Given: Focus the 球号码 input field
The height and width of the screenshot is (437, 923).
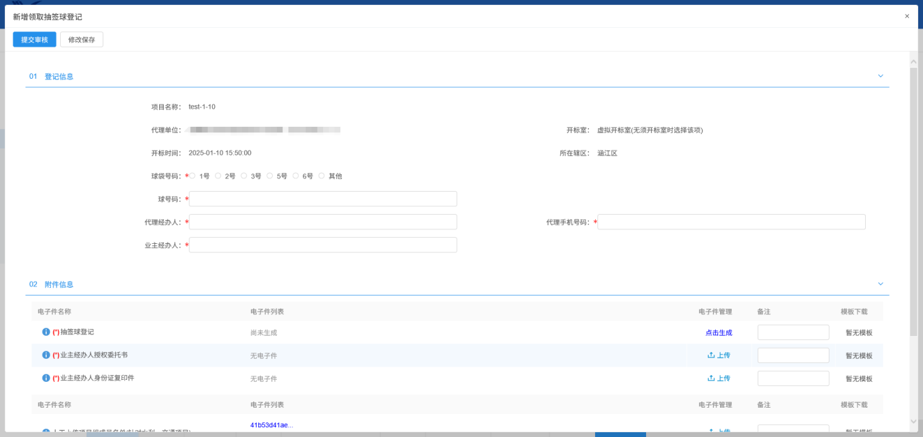Looking at the screenshot, I should (x=322, y=199).
